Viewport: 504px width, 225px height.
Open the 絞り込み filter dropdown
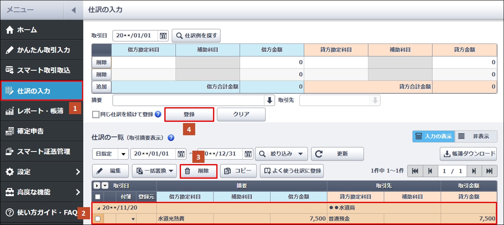coord(280,154)
